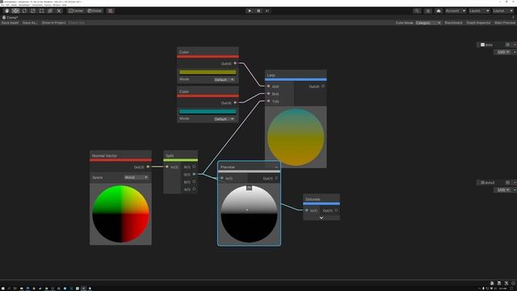Open the Assets menu
Image resolution: width=517 pixels, height=291 pixels.
click(14, 5)
